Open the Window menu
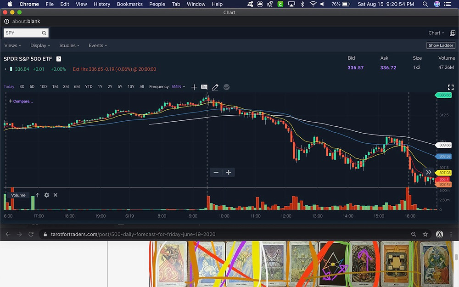 point(196,4)
